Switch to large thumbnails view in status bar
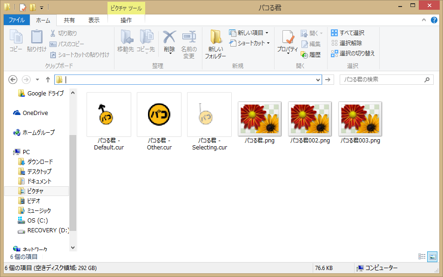443x277 pixels. (x=432, y=257)
